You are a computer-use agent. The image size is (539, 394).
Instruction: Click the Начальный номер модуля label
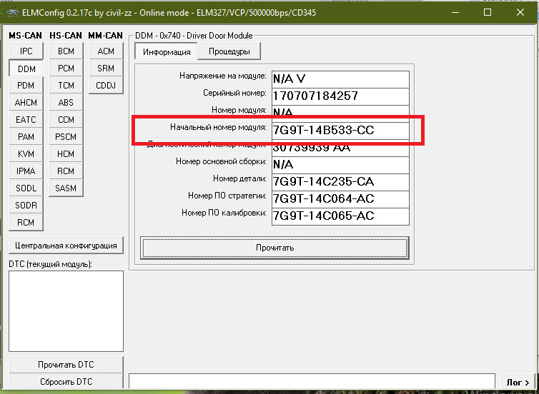(x=218, y=127)
